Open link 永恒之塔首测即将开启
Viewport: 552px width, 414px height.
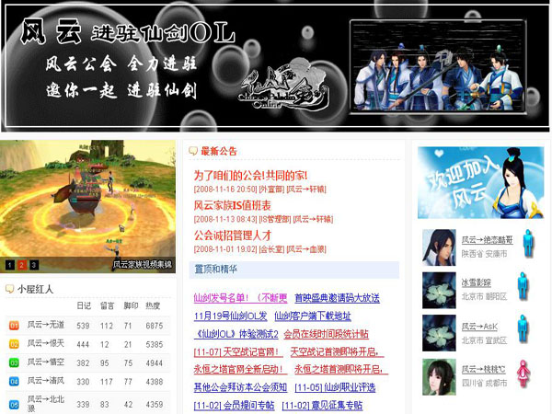pyautogui.click(x=341, y=369)
